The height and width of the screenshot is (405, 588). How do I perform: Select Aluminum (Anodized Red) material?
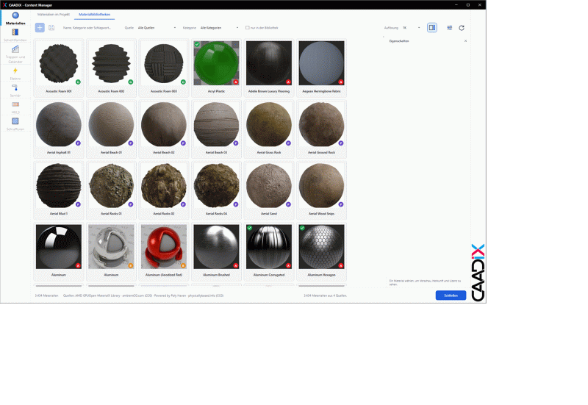(164, 251)
